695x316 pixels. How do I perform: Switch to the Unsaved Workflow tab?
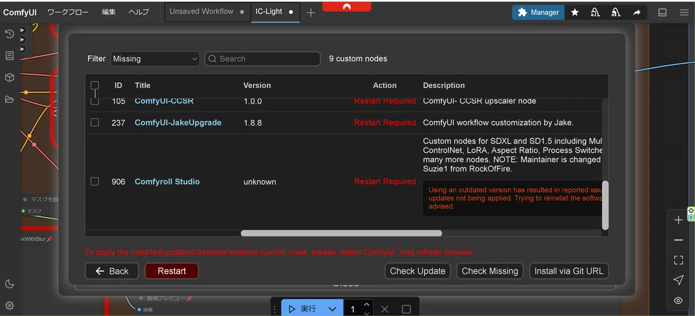207,12
